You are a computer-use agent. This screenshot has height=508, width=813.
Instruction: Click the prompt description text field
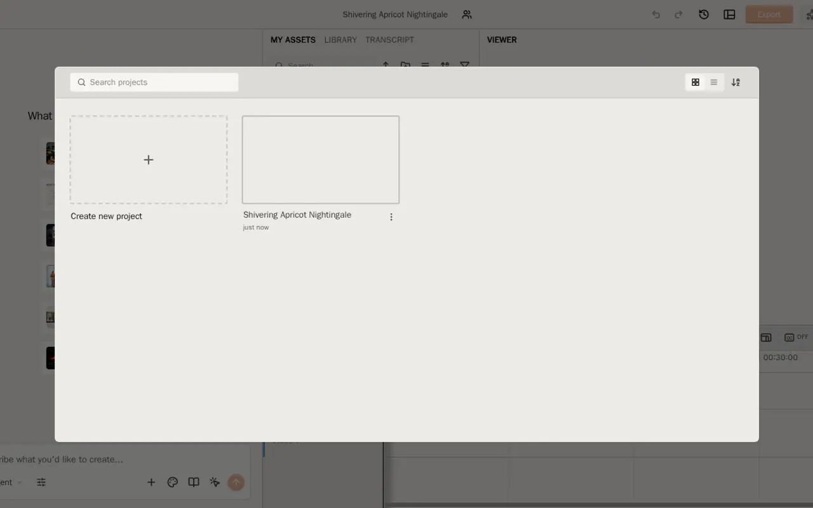[62, 459]
